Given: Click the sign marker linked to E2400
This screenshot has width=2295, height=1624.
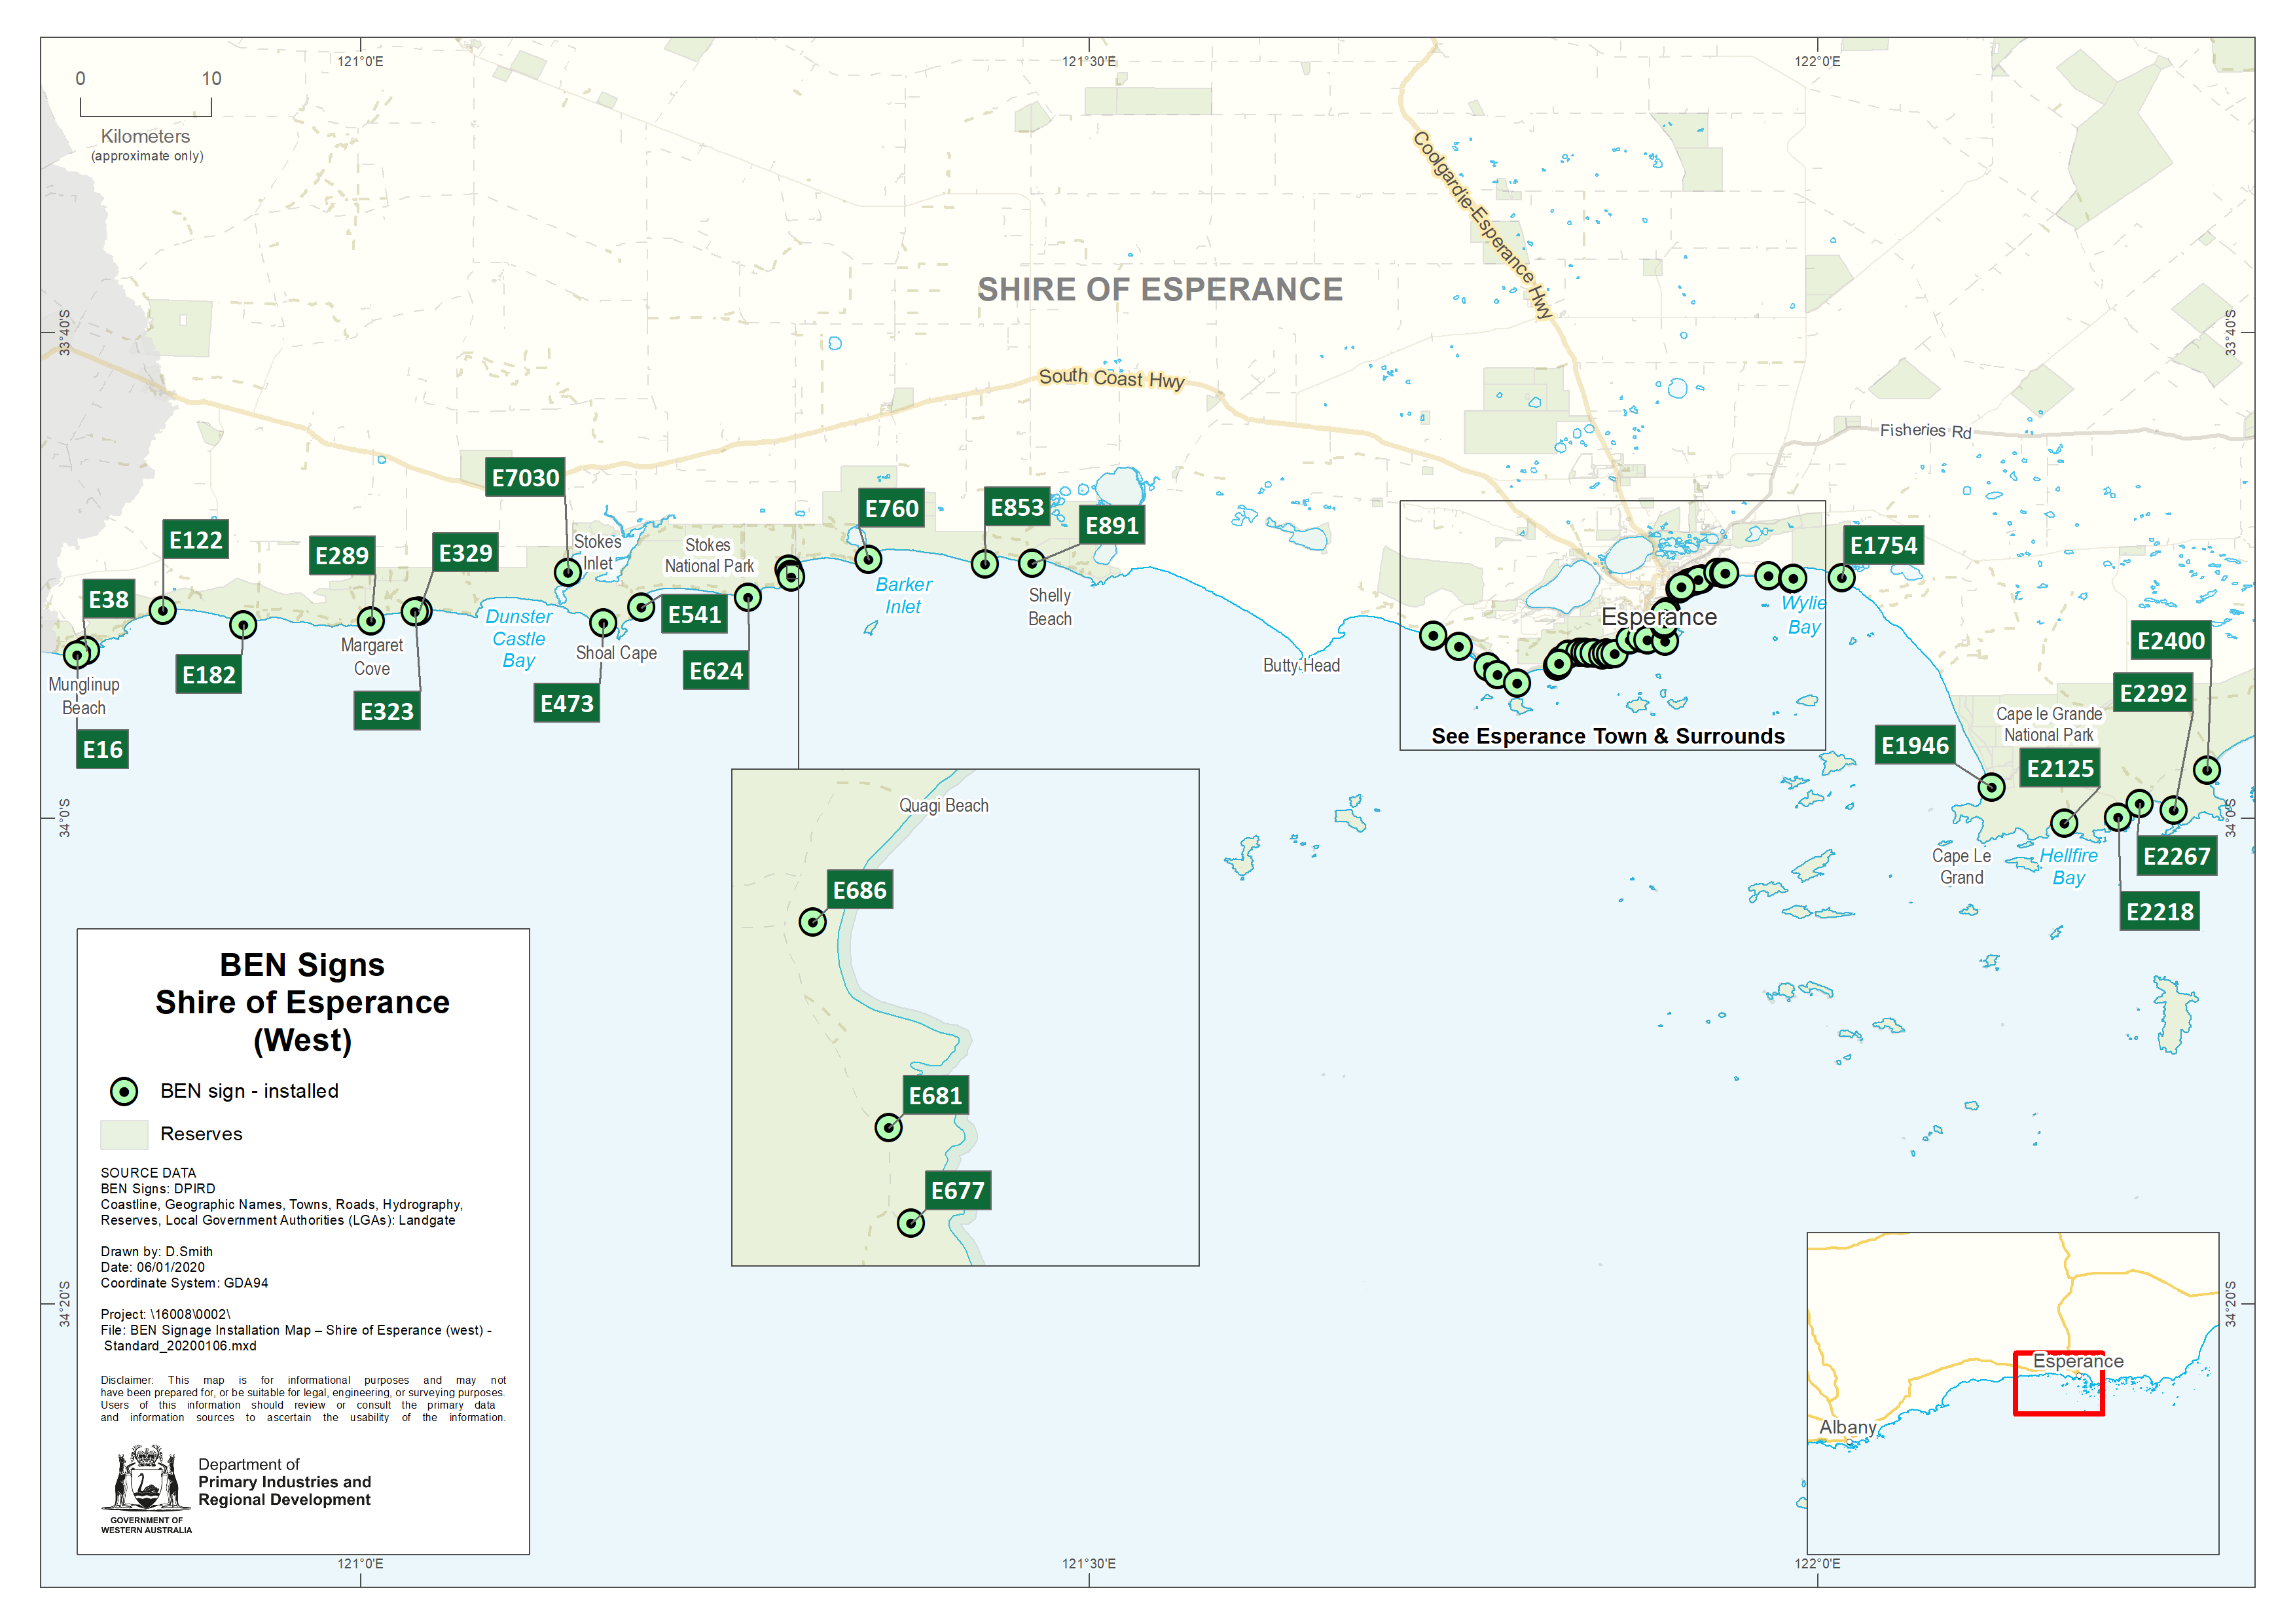Looking at the screenshot, I should pyautogui.click(x=2207, y=770).
